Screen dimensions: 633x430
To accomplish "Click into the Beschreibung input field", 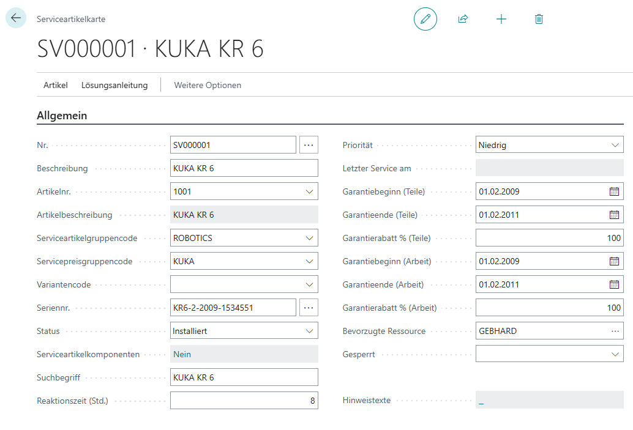I will [x=244, y=168].
